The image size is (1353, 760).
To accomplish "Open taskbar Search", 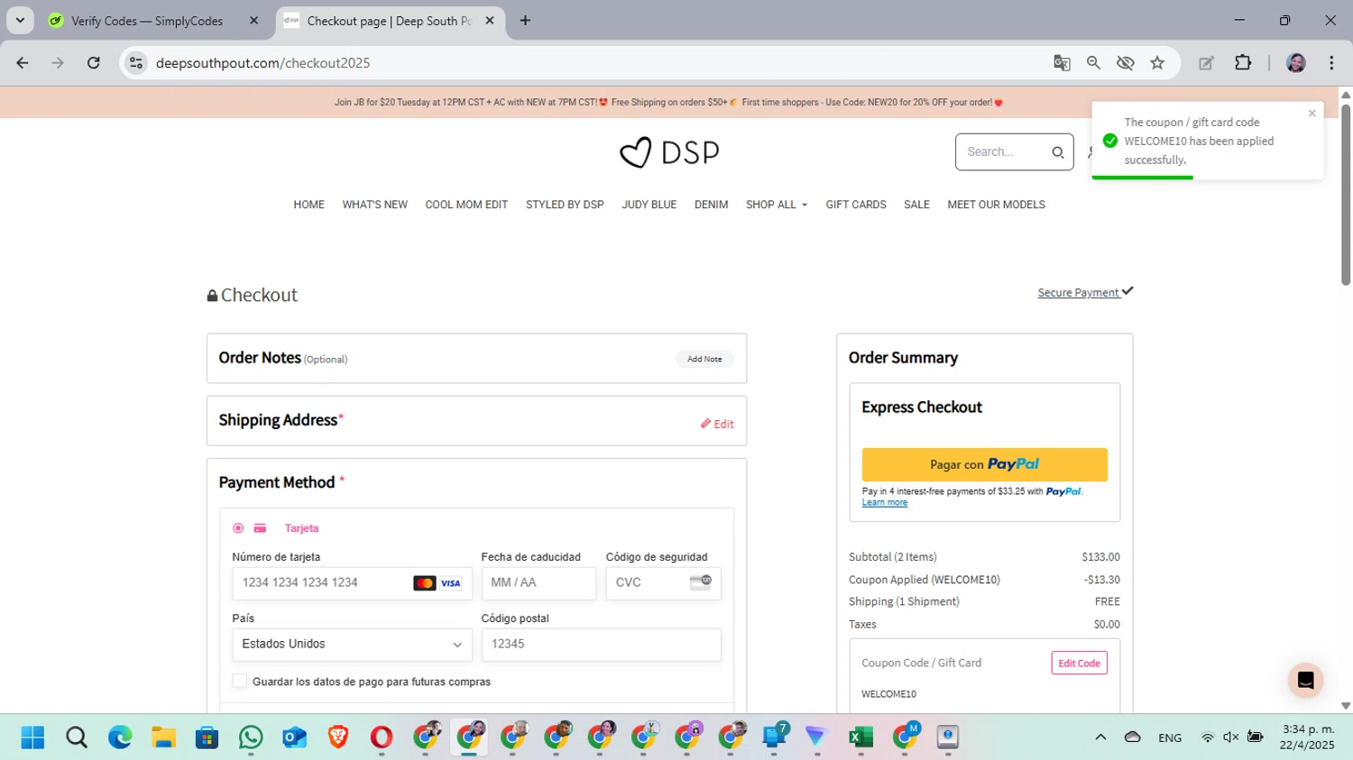I will (77, 737).
